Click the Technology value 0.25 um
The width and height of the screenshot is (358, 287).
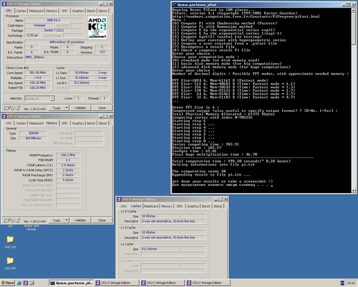32,35
